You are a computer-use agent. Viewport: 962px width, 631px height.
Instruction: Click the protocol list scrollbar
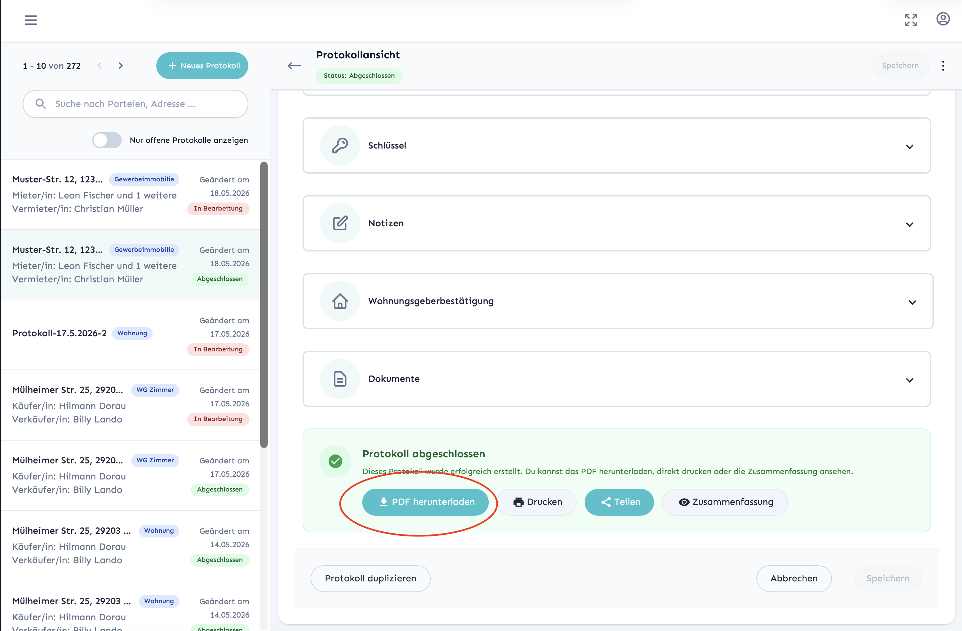click(264, 304)
